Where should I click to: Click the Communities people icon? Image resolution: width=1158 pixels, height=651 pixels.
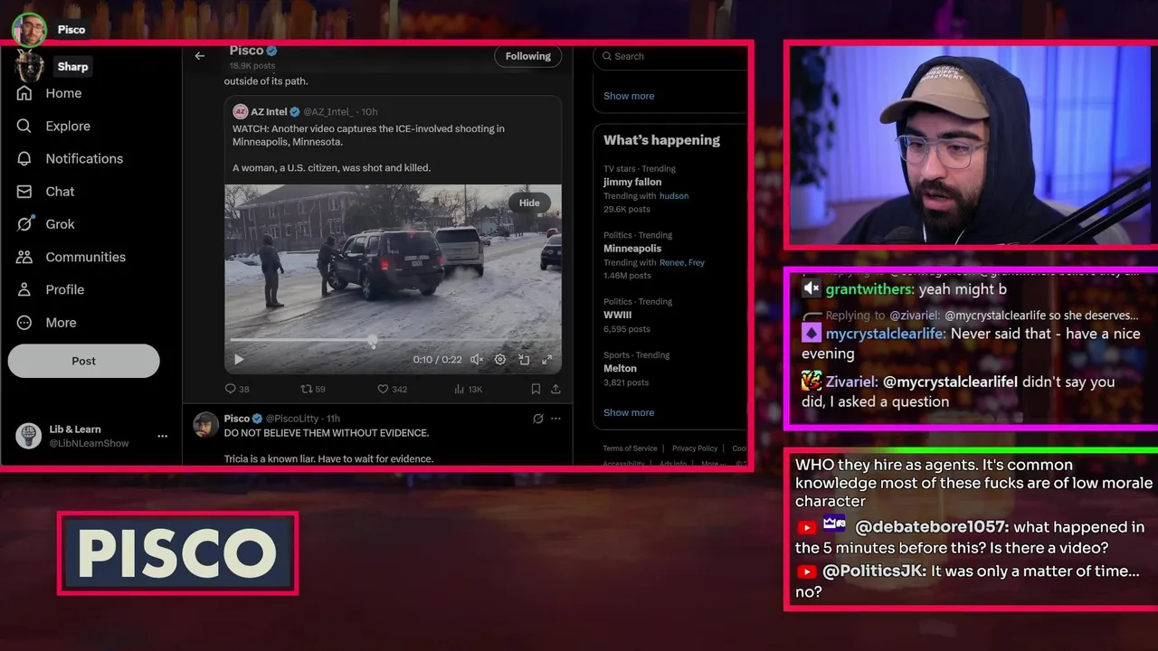tap(24, 257)
